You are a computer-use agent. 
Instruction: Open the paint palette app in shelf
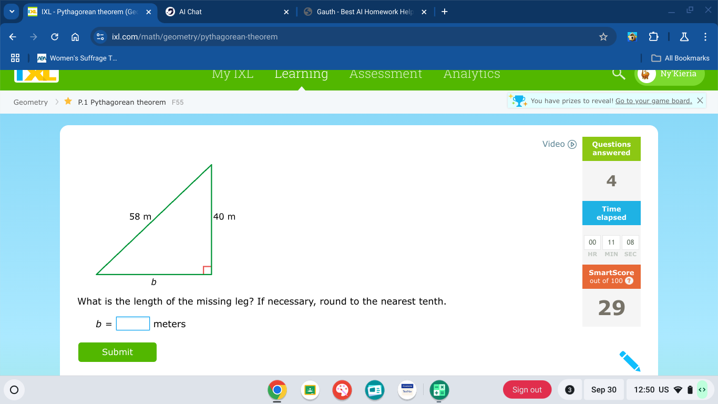342,390
